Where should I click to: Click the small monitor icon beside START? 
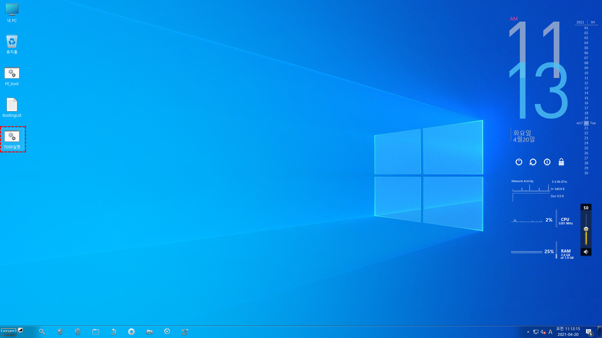20,330
